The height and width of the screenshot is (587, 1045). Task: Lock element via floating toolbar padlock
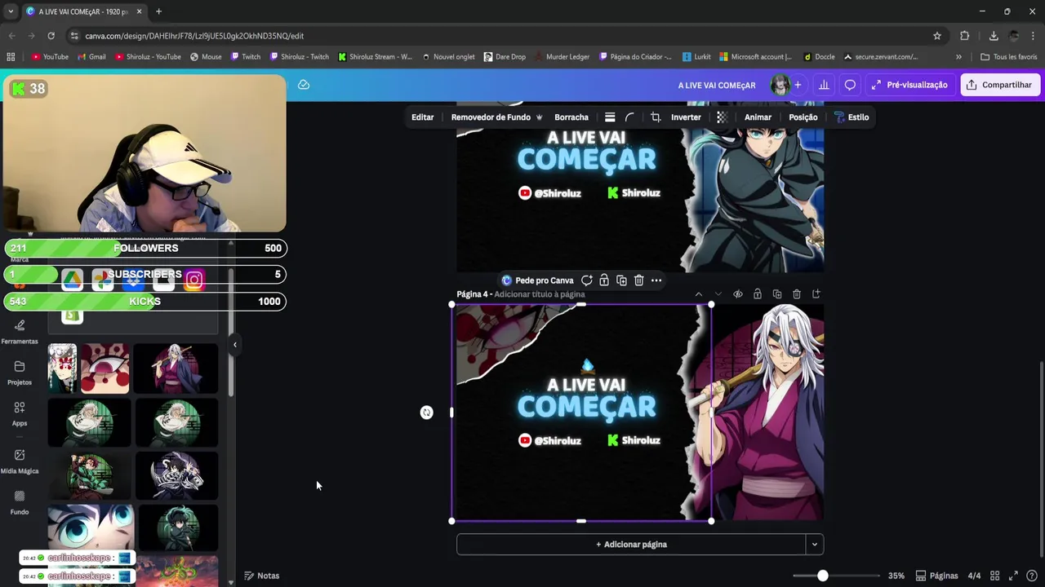(604, 280)
